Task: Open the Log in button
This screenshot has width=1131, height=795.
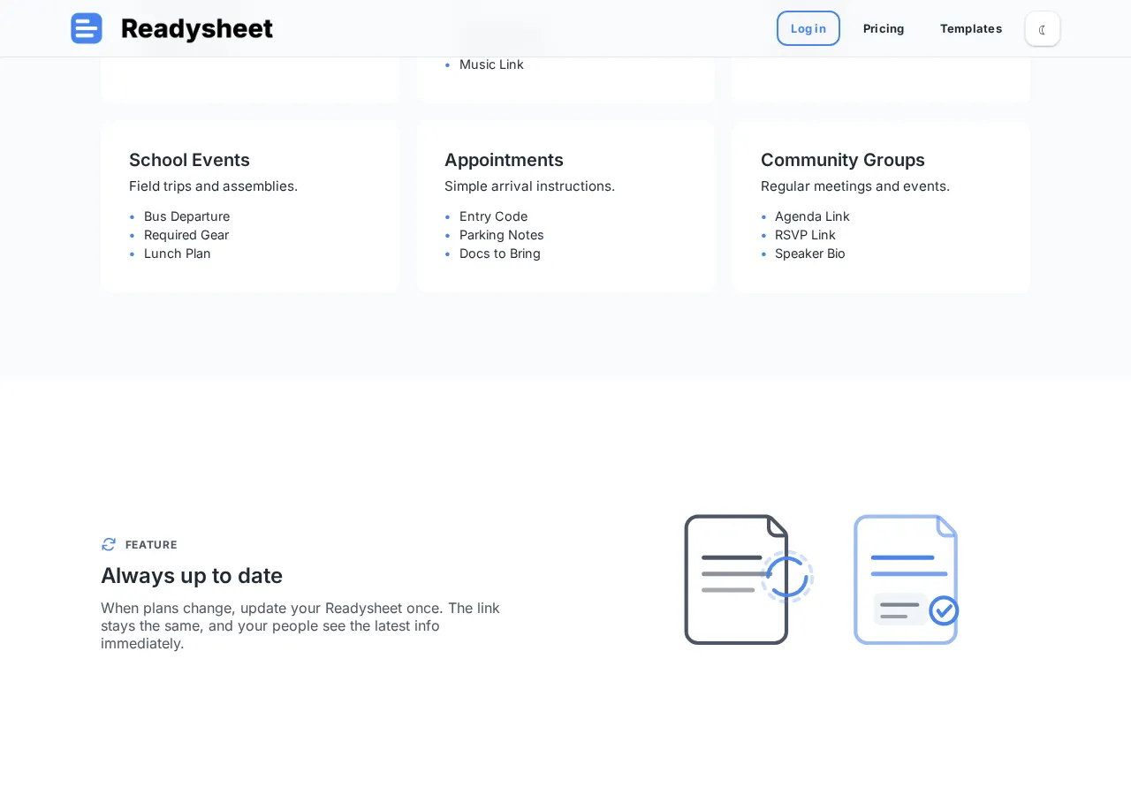Action: click(808, 28)
